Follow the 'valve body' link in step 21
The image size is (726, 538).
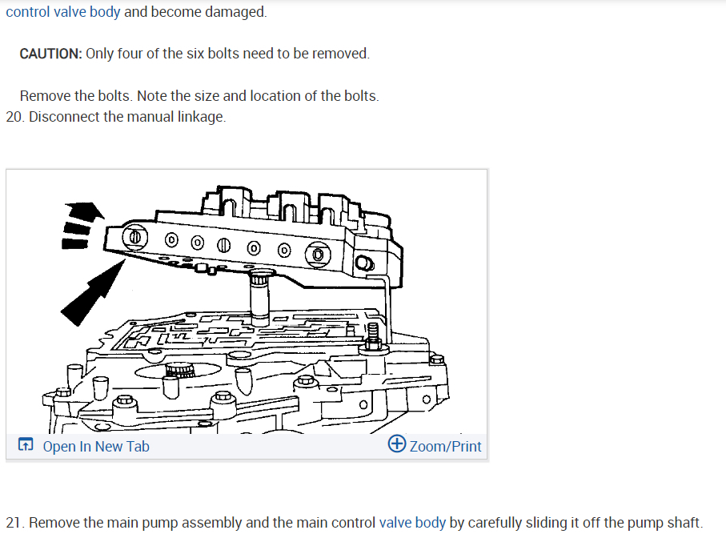click(x=412, y=523)
